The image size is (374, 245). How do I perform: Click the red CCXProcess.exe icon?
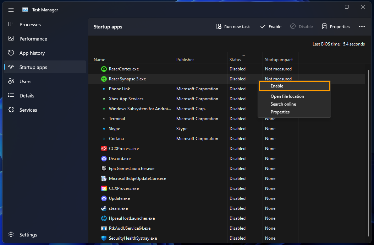(x=104, y=149)
